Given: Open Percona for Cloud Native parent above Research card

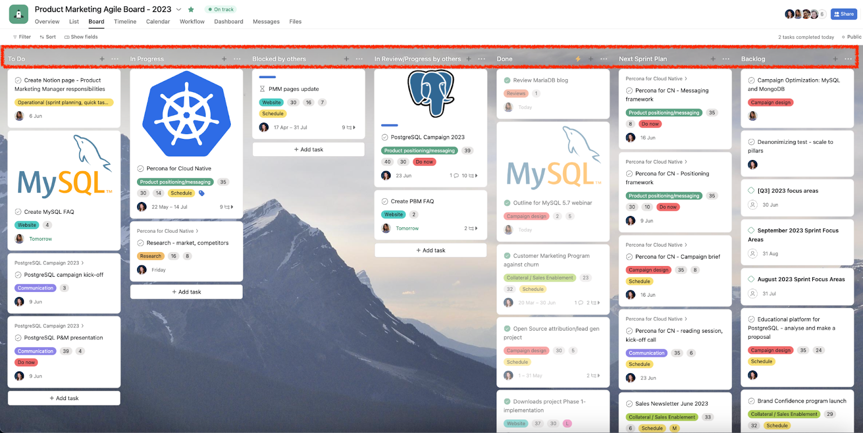Looking at the screenshot, I should click(x=168, y=231).
